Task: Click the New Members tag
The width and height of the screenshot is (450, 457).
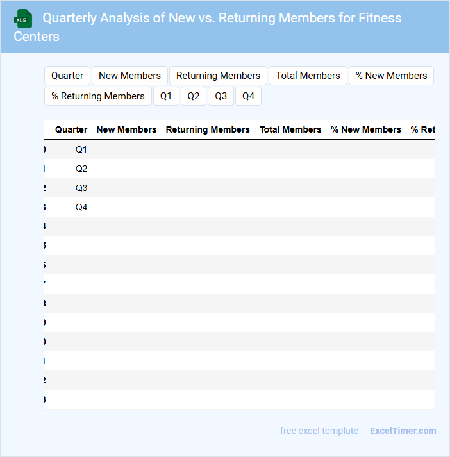Action: [x=129, y=76]
